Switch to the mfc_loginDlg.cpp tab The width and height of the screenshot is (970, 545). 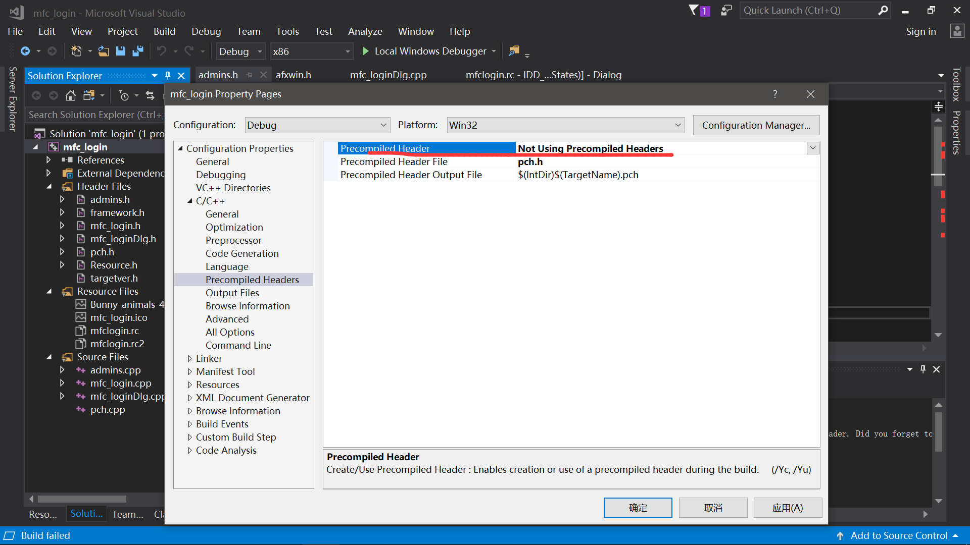tap(388, 75)
